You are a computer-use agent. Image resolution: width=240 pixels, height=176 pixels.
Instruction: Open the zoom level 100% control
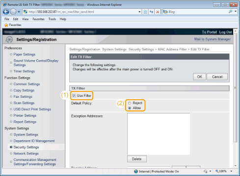click(221, 171)
